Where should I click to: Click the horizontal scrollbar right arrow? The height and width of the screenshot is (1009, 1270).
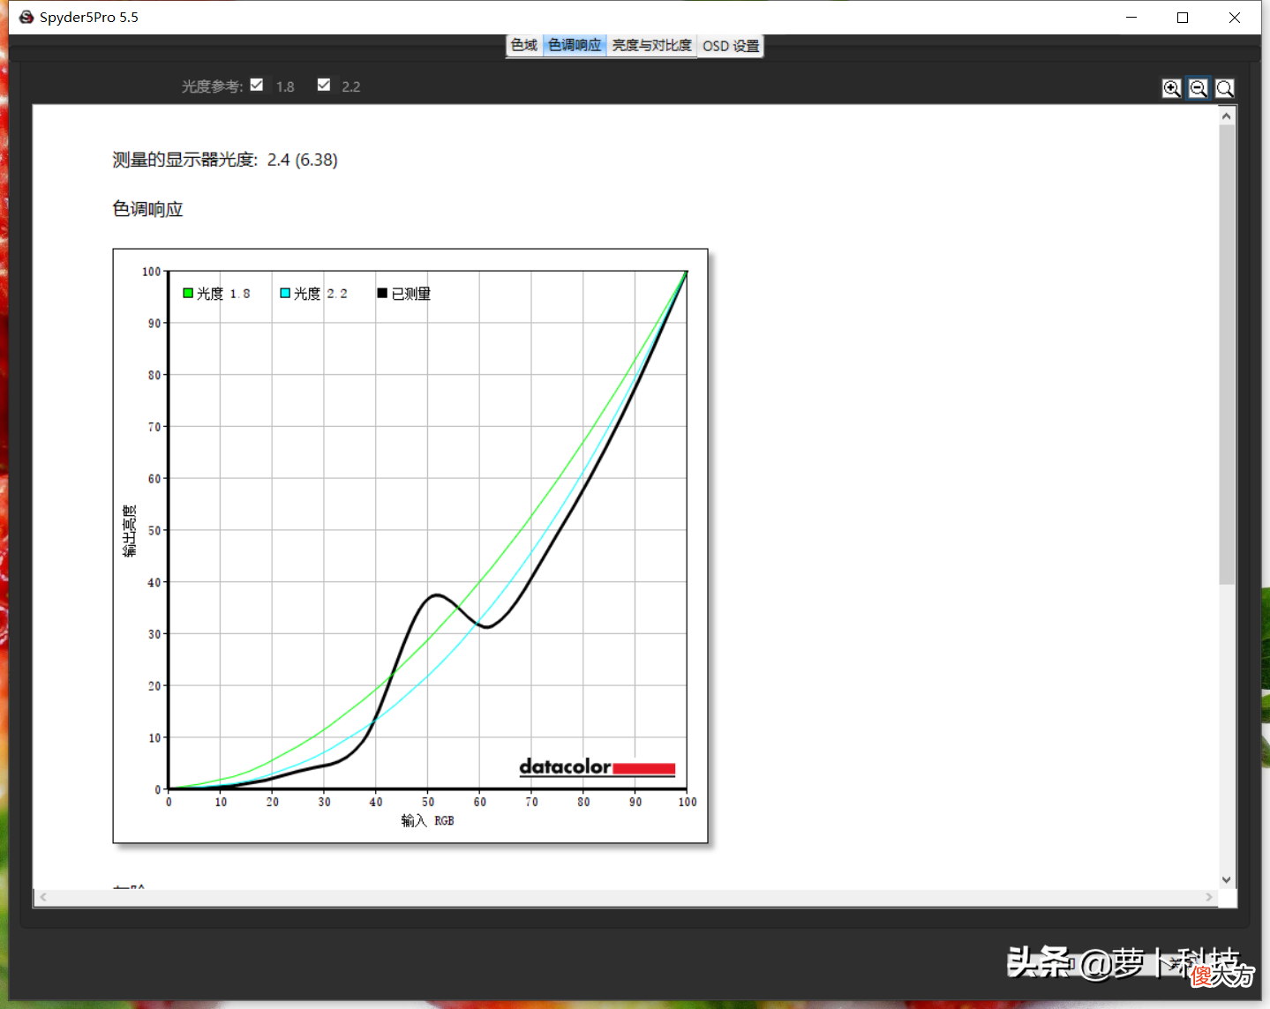tap(1209, 897)
